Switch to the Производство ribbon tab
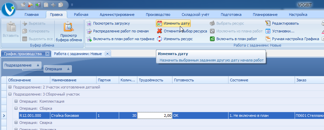The width and height of the screenshot is (324, 130). click(158, 15)
